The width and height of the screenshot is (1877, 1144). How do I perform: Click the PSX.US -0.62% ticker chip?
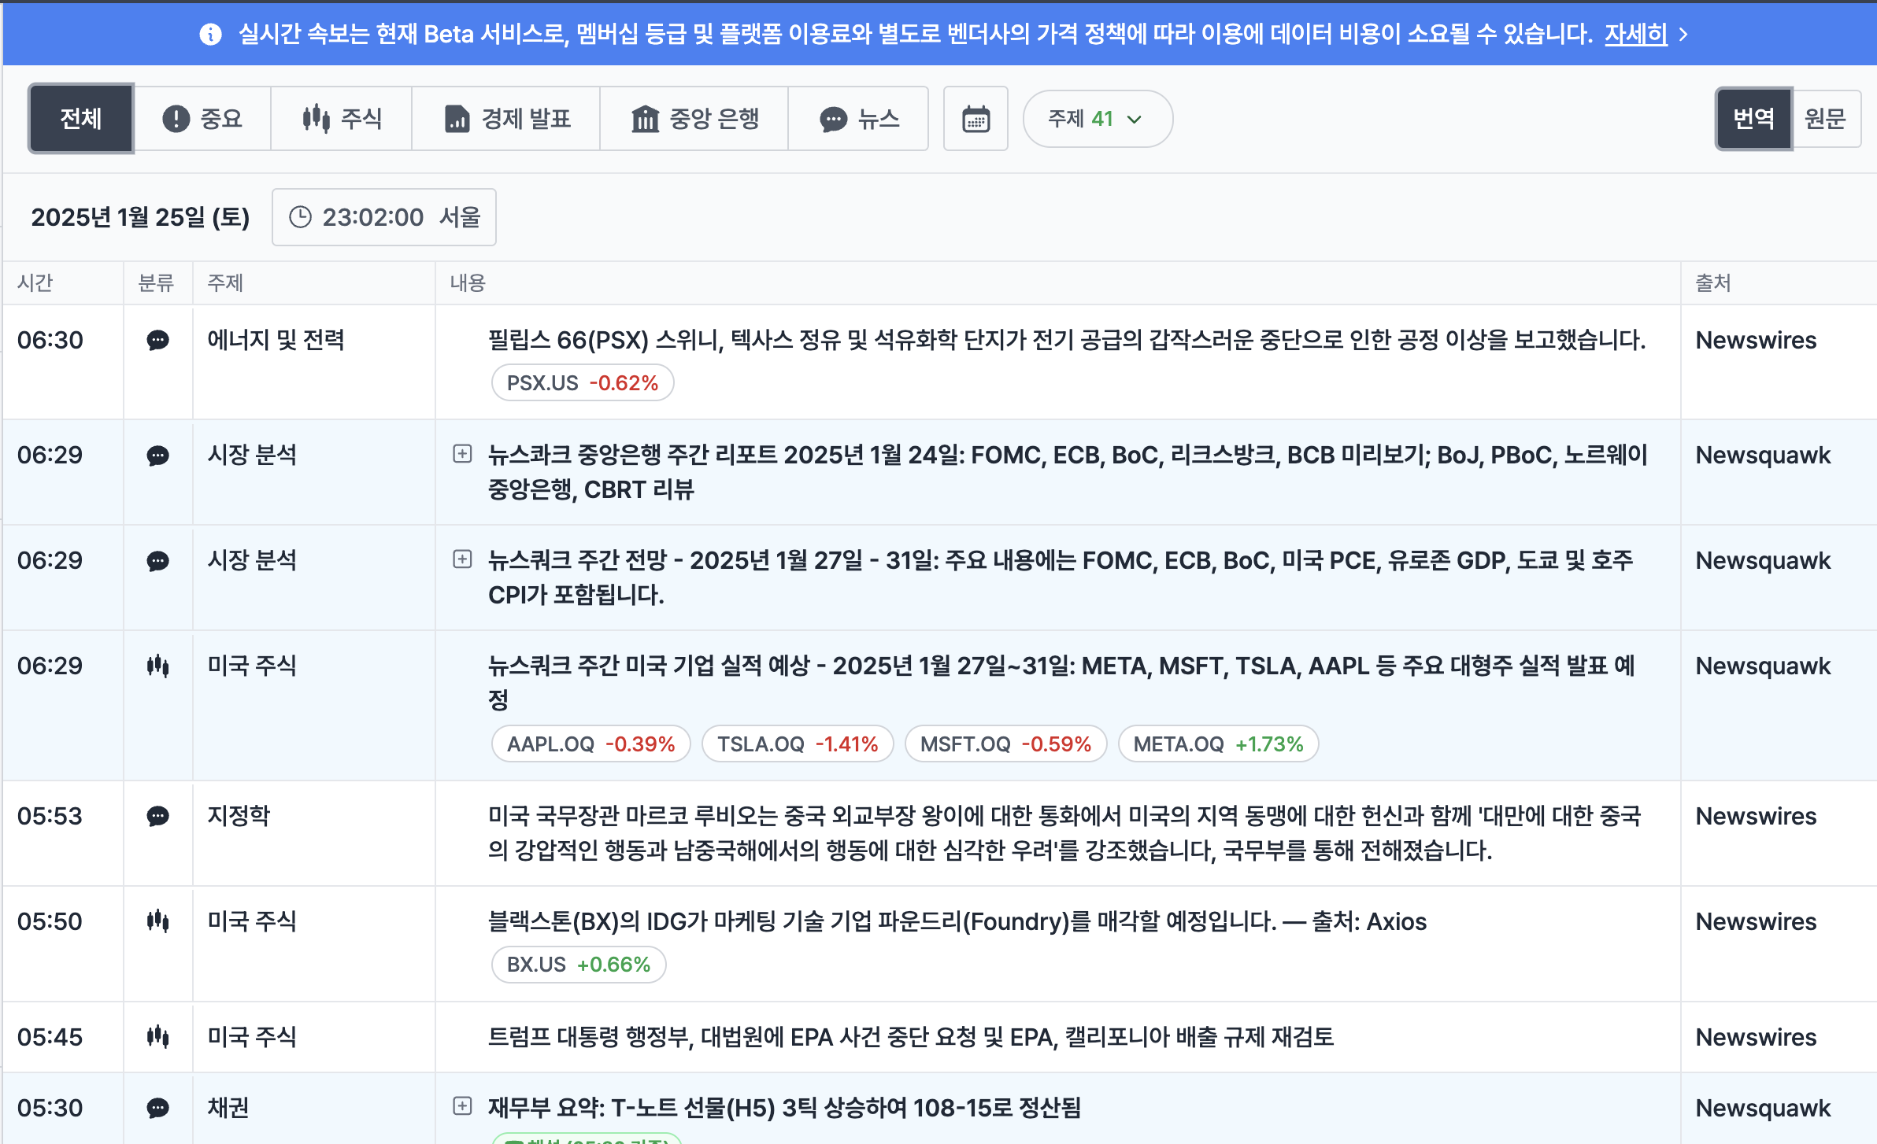[582, 383]
